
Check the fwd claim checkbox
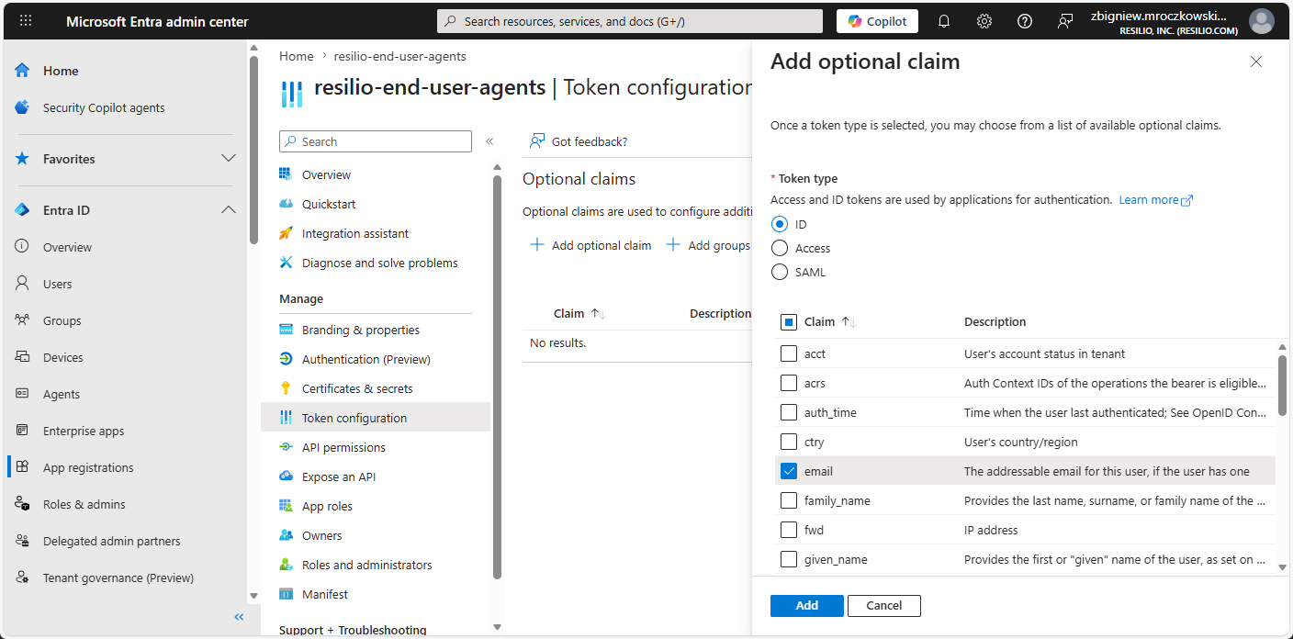point(788,530)
